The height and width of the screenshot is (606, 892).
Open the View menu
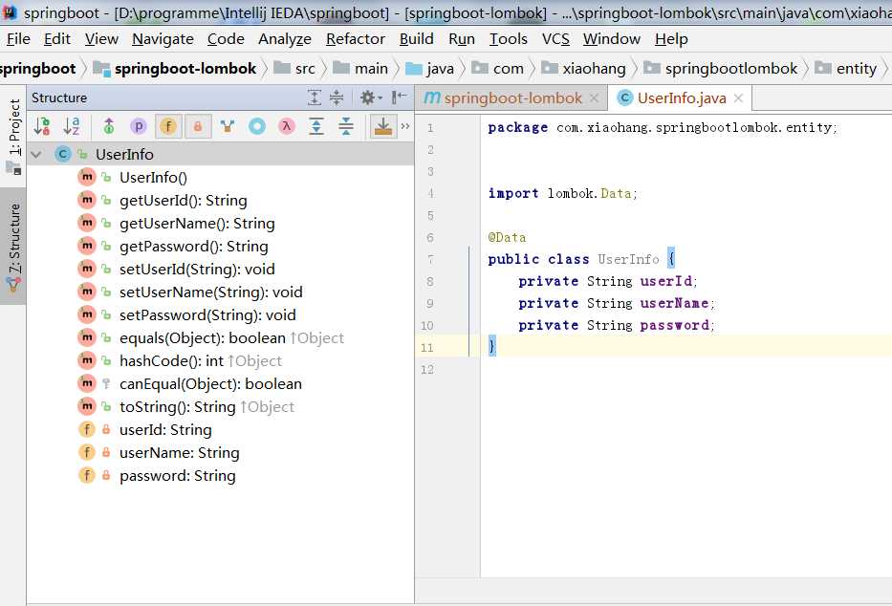tap(101, 38)
